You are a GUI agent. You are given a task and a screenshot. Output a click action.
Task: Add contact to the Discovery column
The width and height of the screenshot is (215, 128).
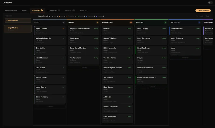185,58
